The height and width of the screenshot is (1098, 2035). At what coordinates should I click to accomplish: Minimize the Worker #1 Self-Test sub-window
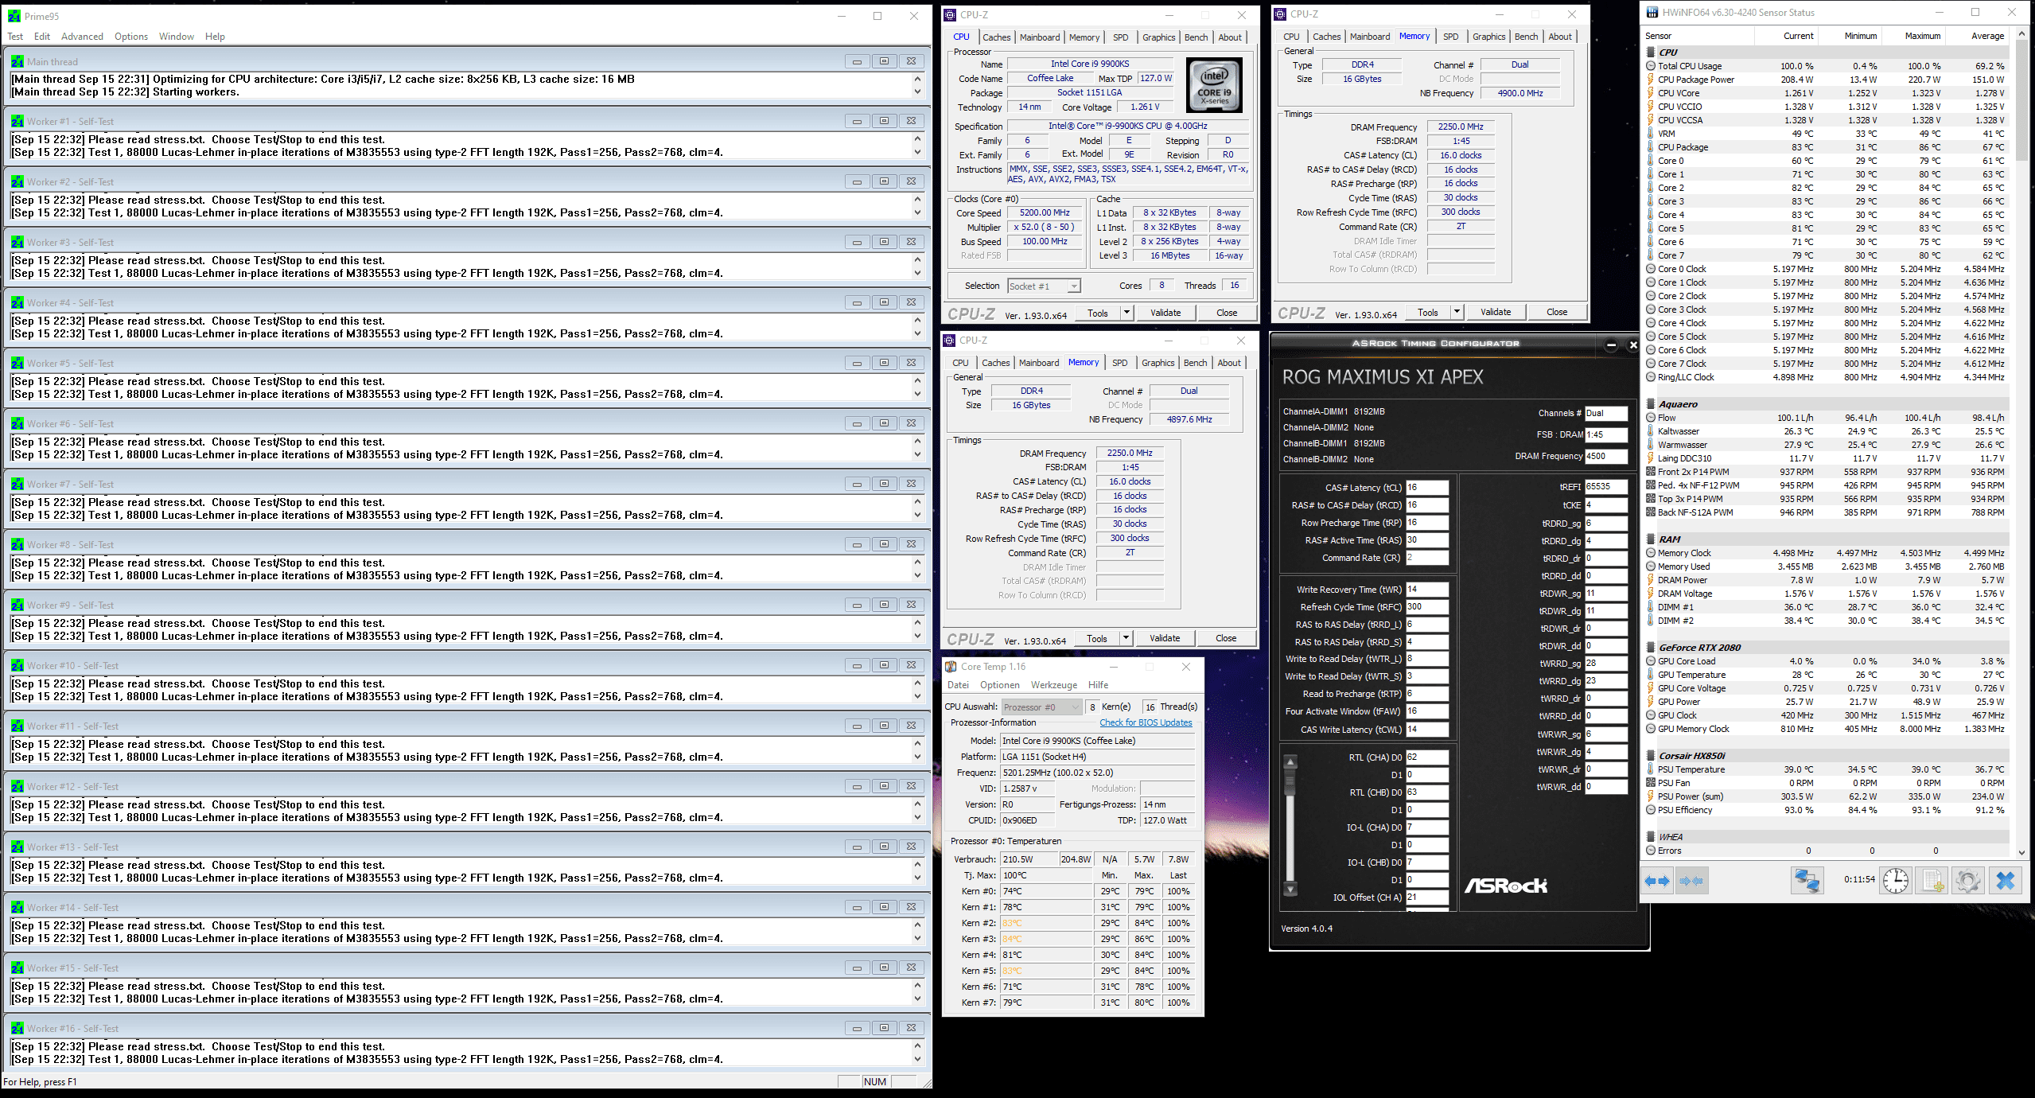tap(857, 121)
